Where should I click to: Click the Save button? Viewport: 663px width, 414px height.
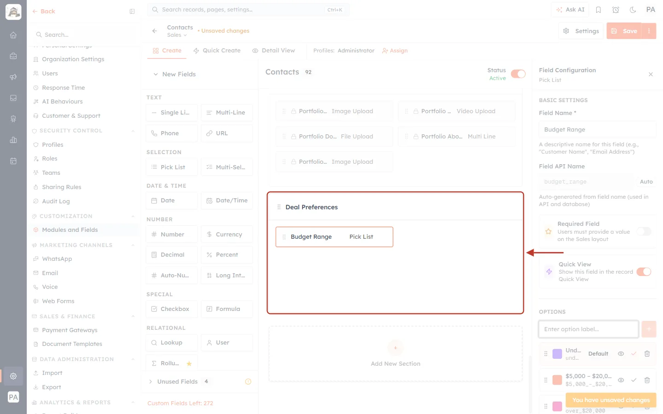tap(624, 31)
